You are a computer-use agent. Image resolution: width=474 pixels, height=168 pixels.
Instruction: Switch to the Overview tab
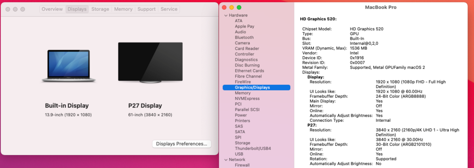52,9
